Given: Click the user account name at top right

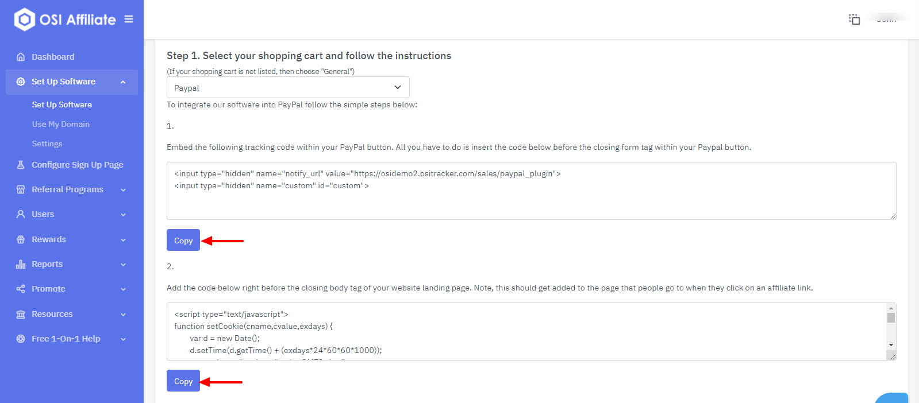Looking at the screenshot, I should click(887, 20).
